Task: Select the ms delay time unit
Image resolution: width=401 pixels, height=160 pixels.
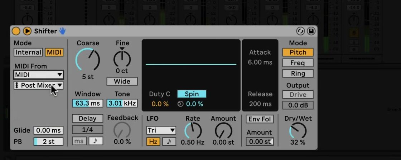Action: tap(79, 141)
